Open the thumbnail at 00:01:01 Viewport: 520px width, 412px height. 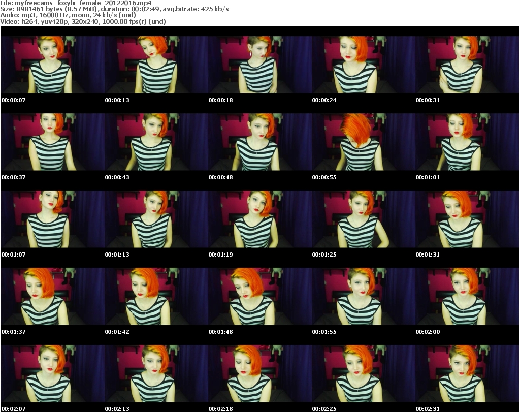[x=467, y=142]
